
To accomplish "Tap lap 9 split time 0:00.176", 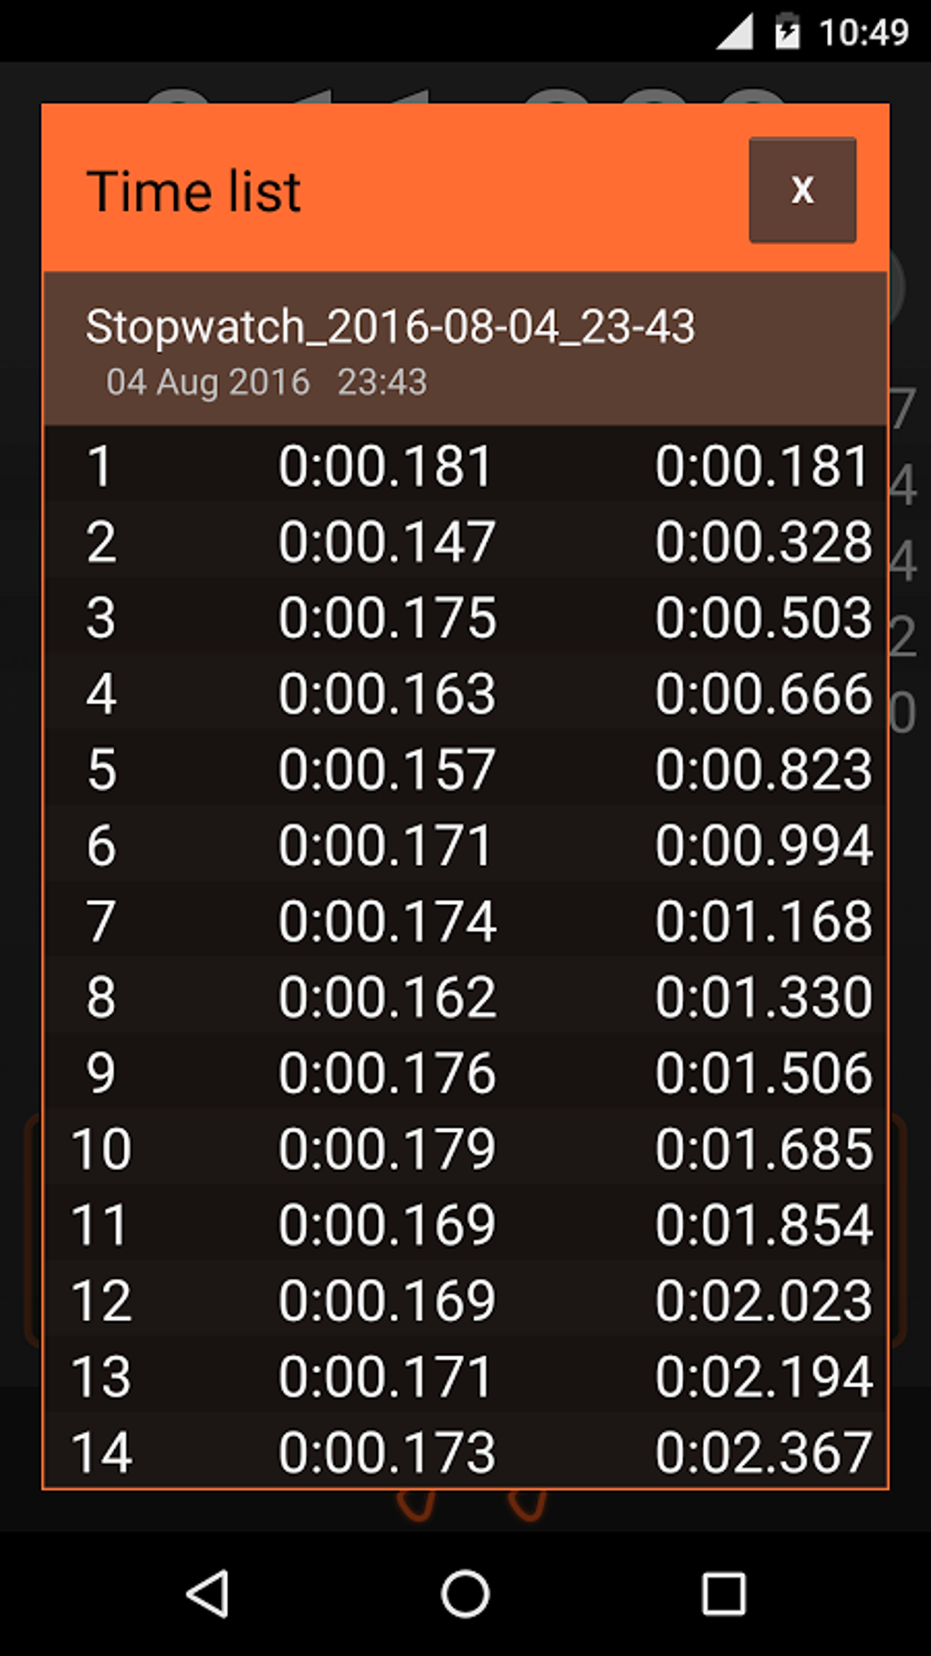I will [387, 1072].
